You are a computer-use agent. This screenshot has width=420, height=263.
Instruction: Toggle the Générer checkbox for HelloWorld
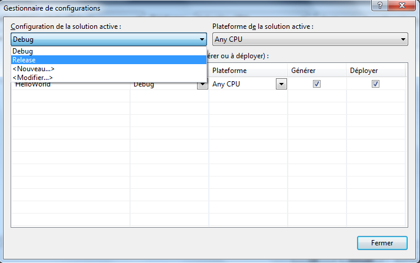tap(316, 84)
